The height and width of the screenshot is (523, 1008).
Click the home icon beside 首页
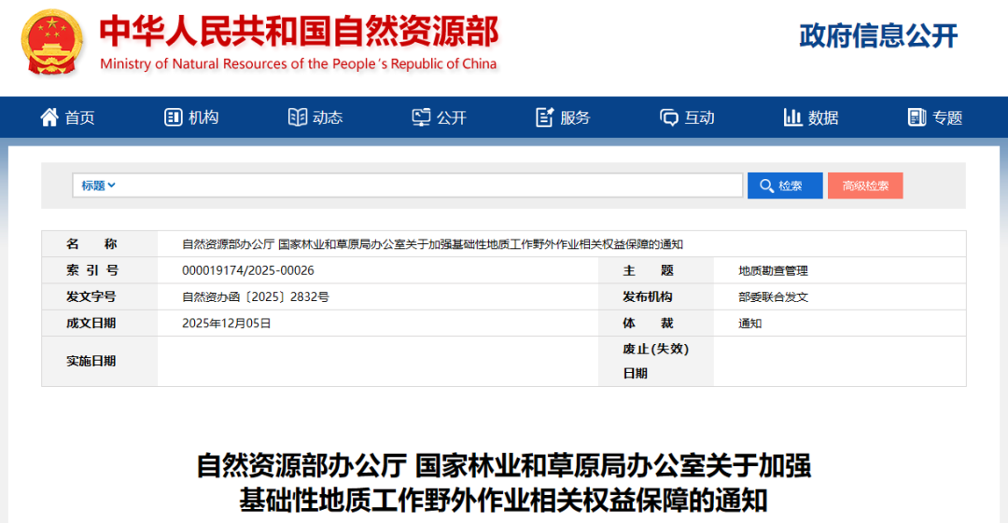coord(49,117)
